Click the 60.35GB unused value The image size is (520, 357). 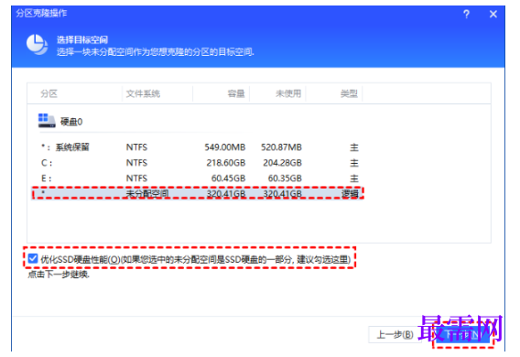tap(285, 178)
